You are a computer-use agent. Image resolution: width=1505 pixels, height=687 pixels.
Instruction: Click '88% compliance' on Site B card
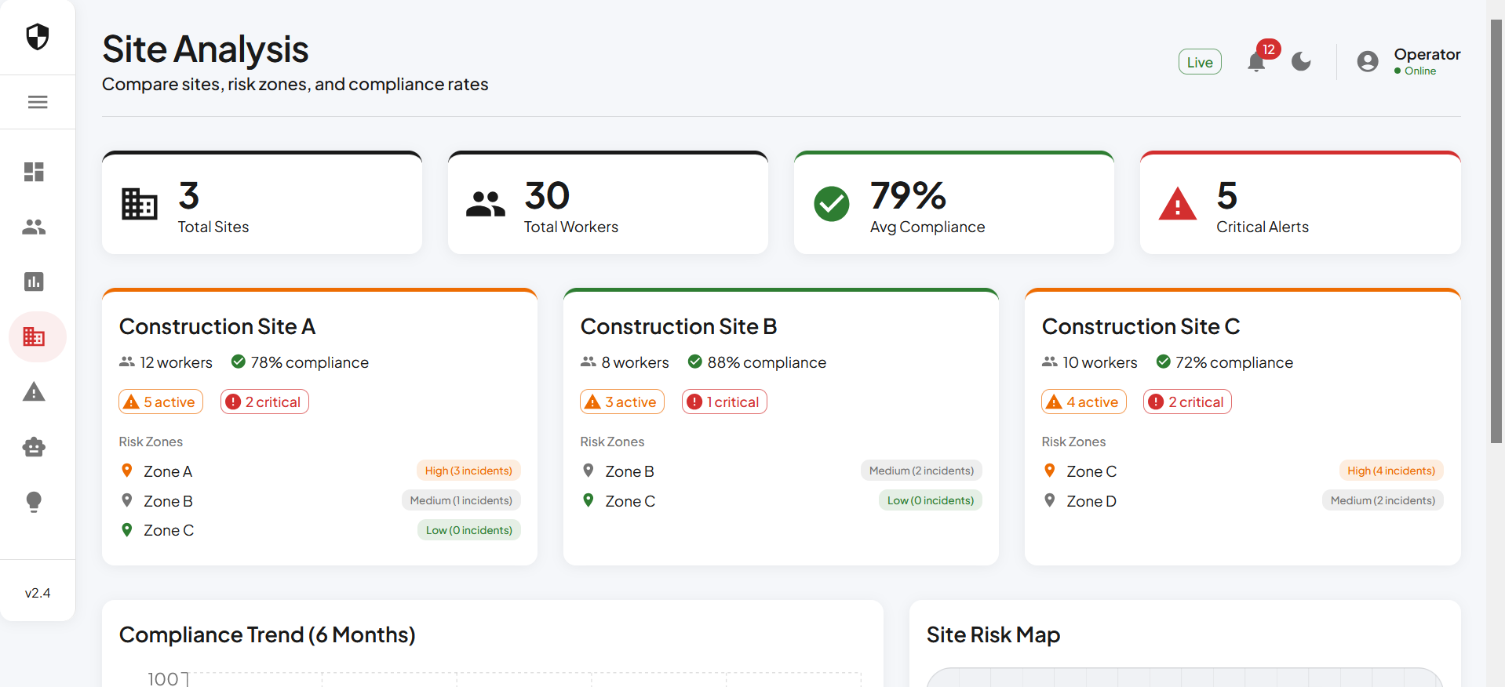pos(757,362)
